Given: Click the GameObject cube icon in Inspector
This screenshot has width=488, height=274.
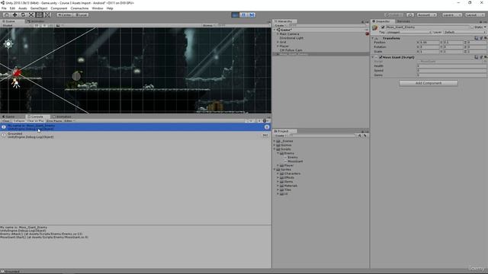Looking at the screenshot, I should point(375,27).
